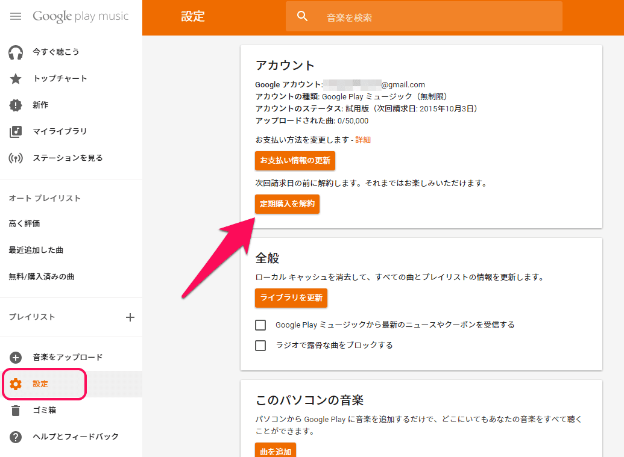Click アップロードされた曲: 0/50,000 text

[312, 121]
